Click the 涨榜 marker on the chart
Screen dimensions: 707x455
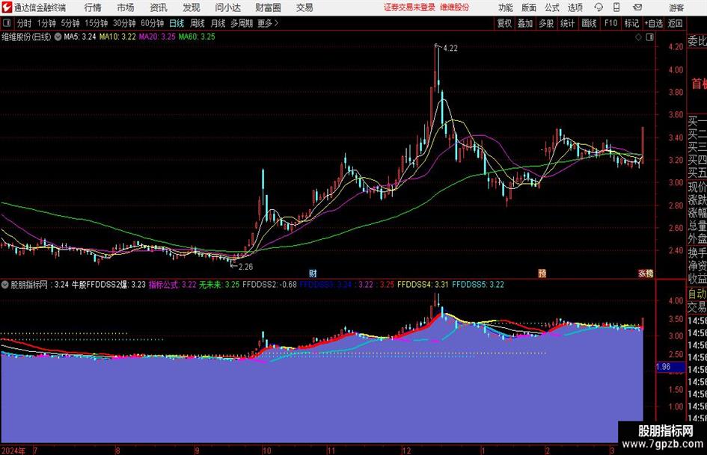click(646, 273)
